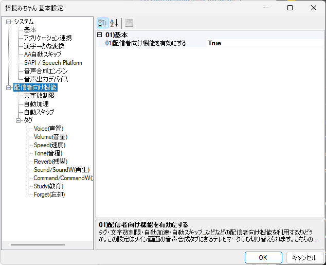Viewport: 326px width, 265px height.
Task: Click the Categorized view toolbar icon
Action: (102, 23)
